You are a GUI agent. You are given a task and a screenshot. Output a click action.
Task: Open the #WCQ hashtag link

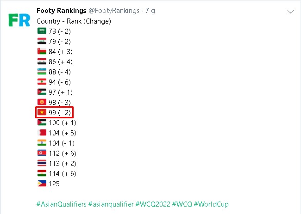[182, 204]
